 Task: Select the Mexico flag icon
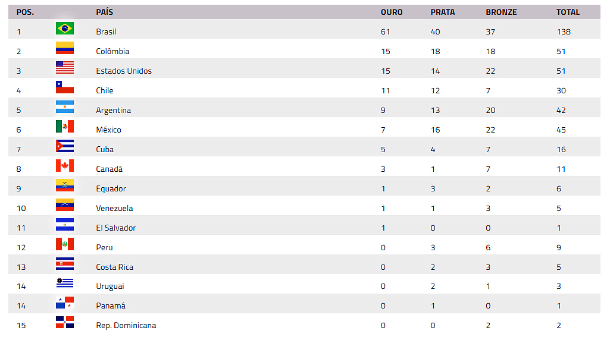[65, 126]
